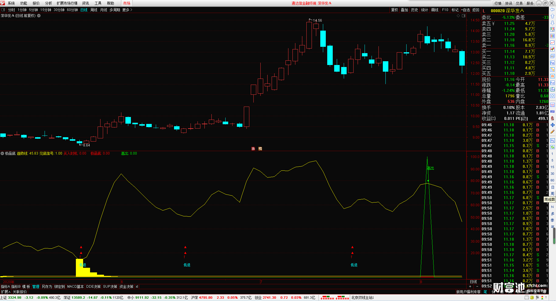This screenshot has height=301, width=556.
Task: Switch chart period to 60分钟
Action: [72, 10]
